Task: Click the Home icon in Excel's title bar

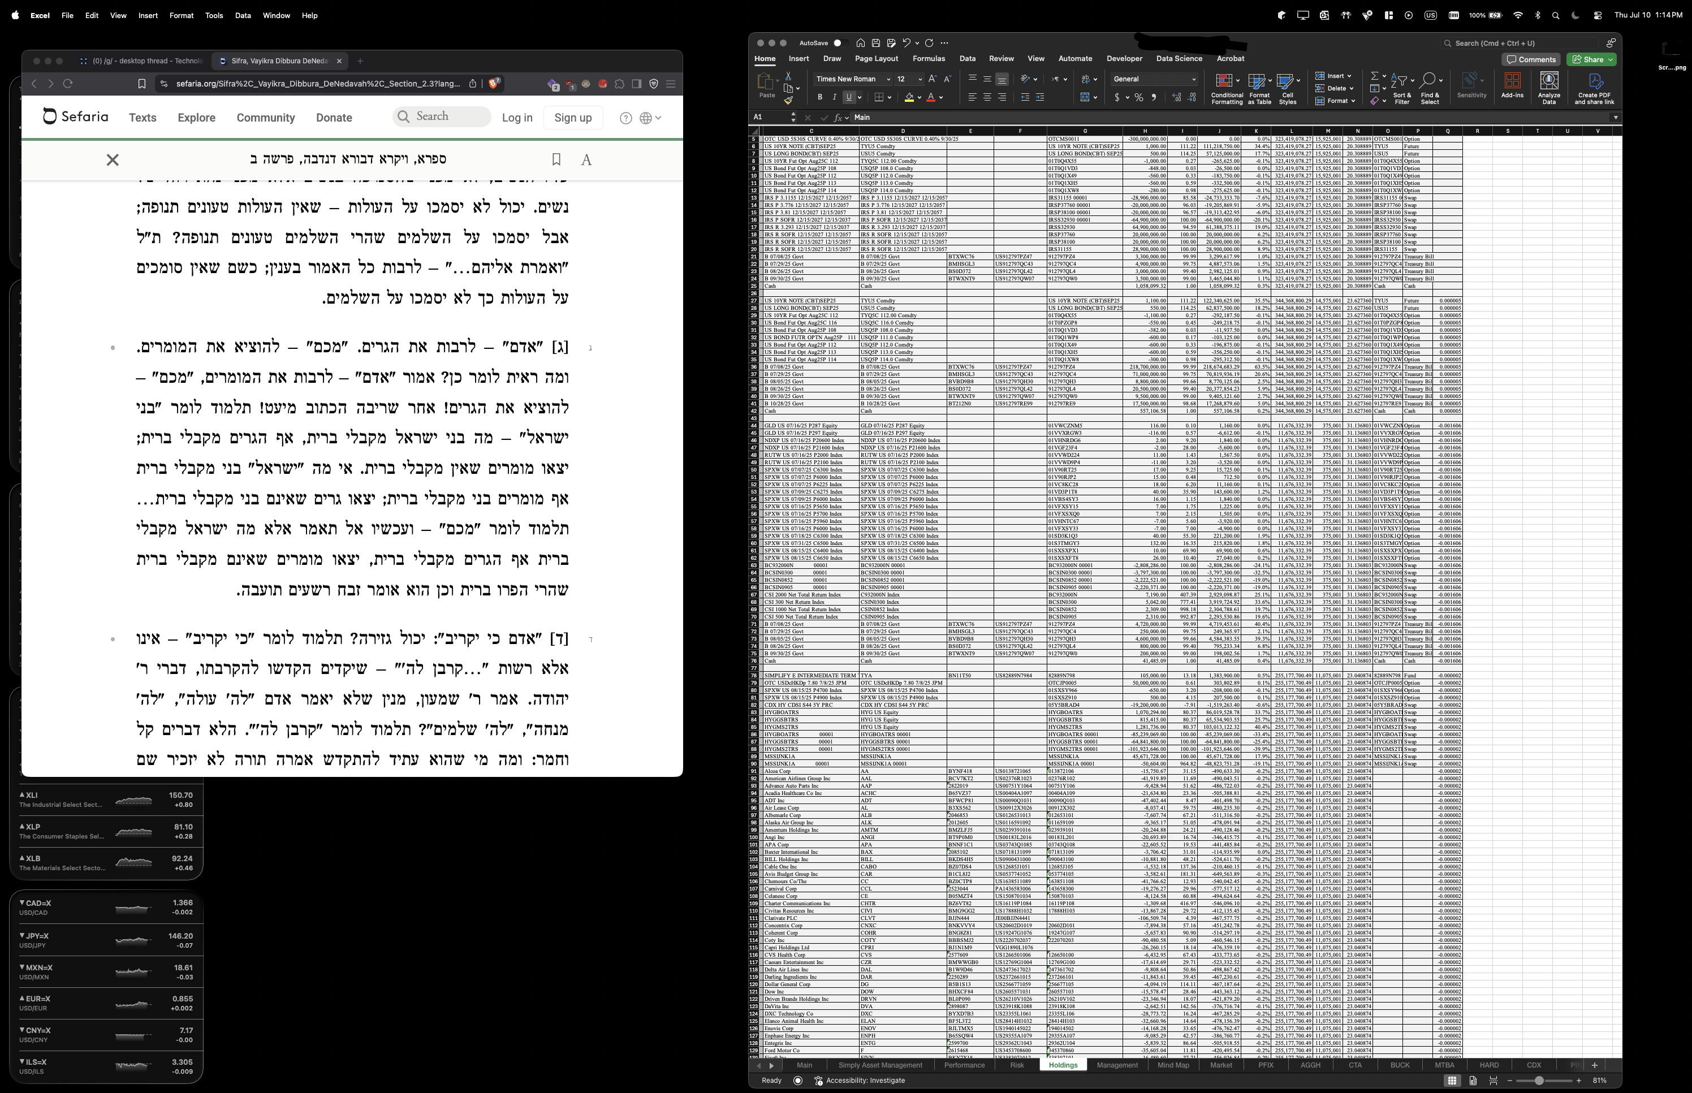Action: pyautogui.click(x=860, y=42)
